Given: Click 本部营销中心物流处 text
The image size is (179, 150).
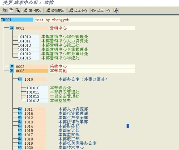Looking at the screenshot, I should pyautogui.click(x=60, y=58).
